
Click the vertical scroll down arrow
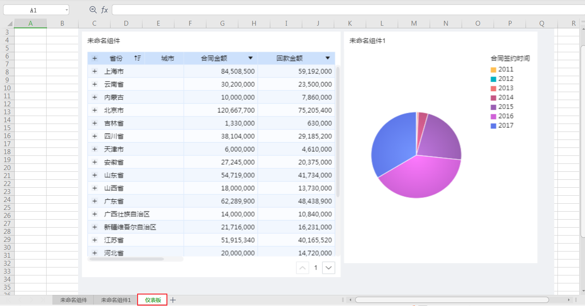tap(582, 291)
